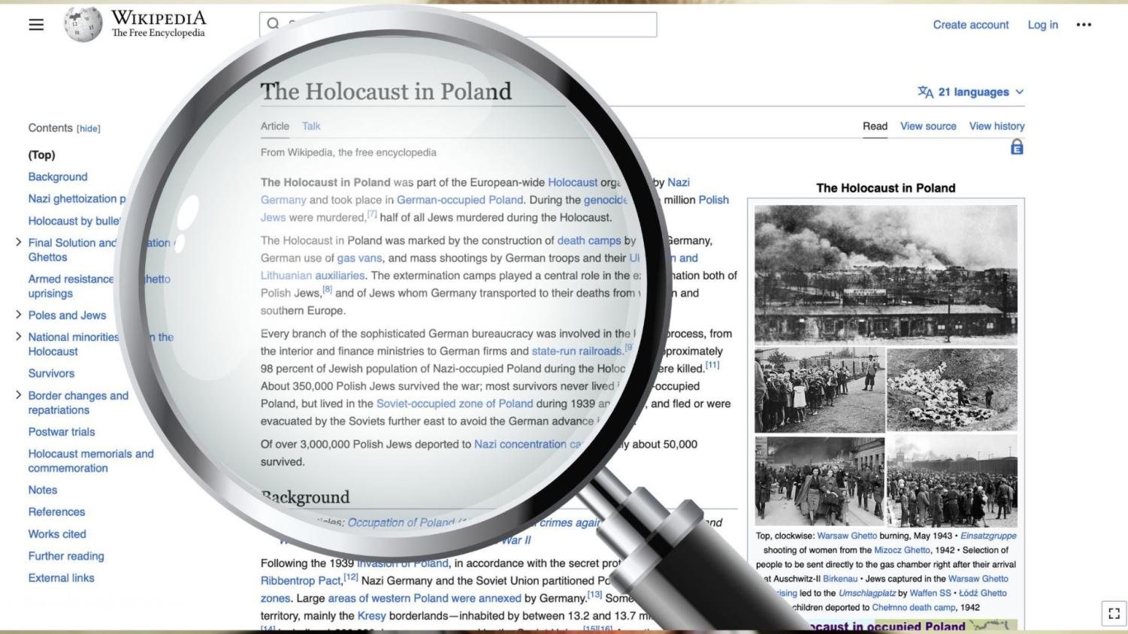Click the Create account link
Viewport: 1128px width, 634px height.
971,25
